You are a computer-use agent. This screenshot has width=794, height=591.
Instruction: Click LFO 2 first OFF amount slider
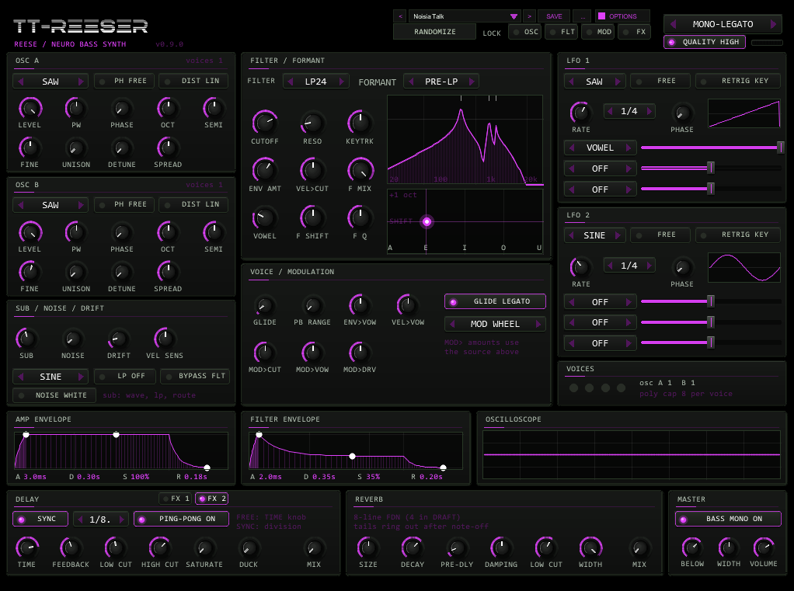tap(712, 301)
